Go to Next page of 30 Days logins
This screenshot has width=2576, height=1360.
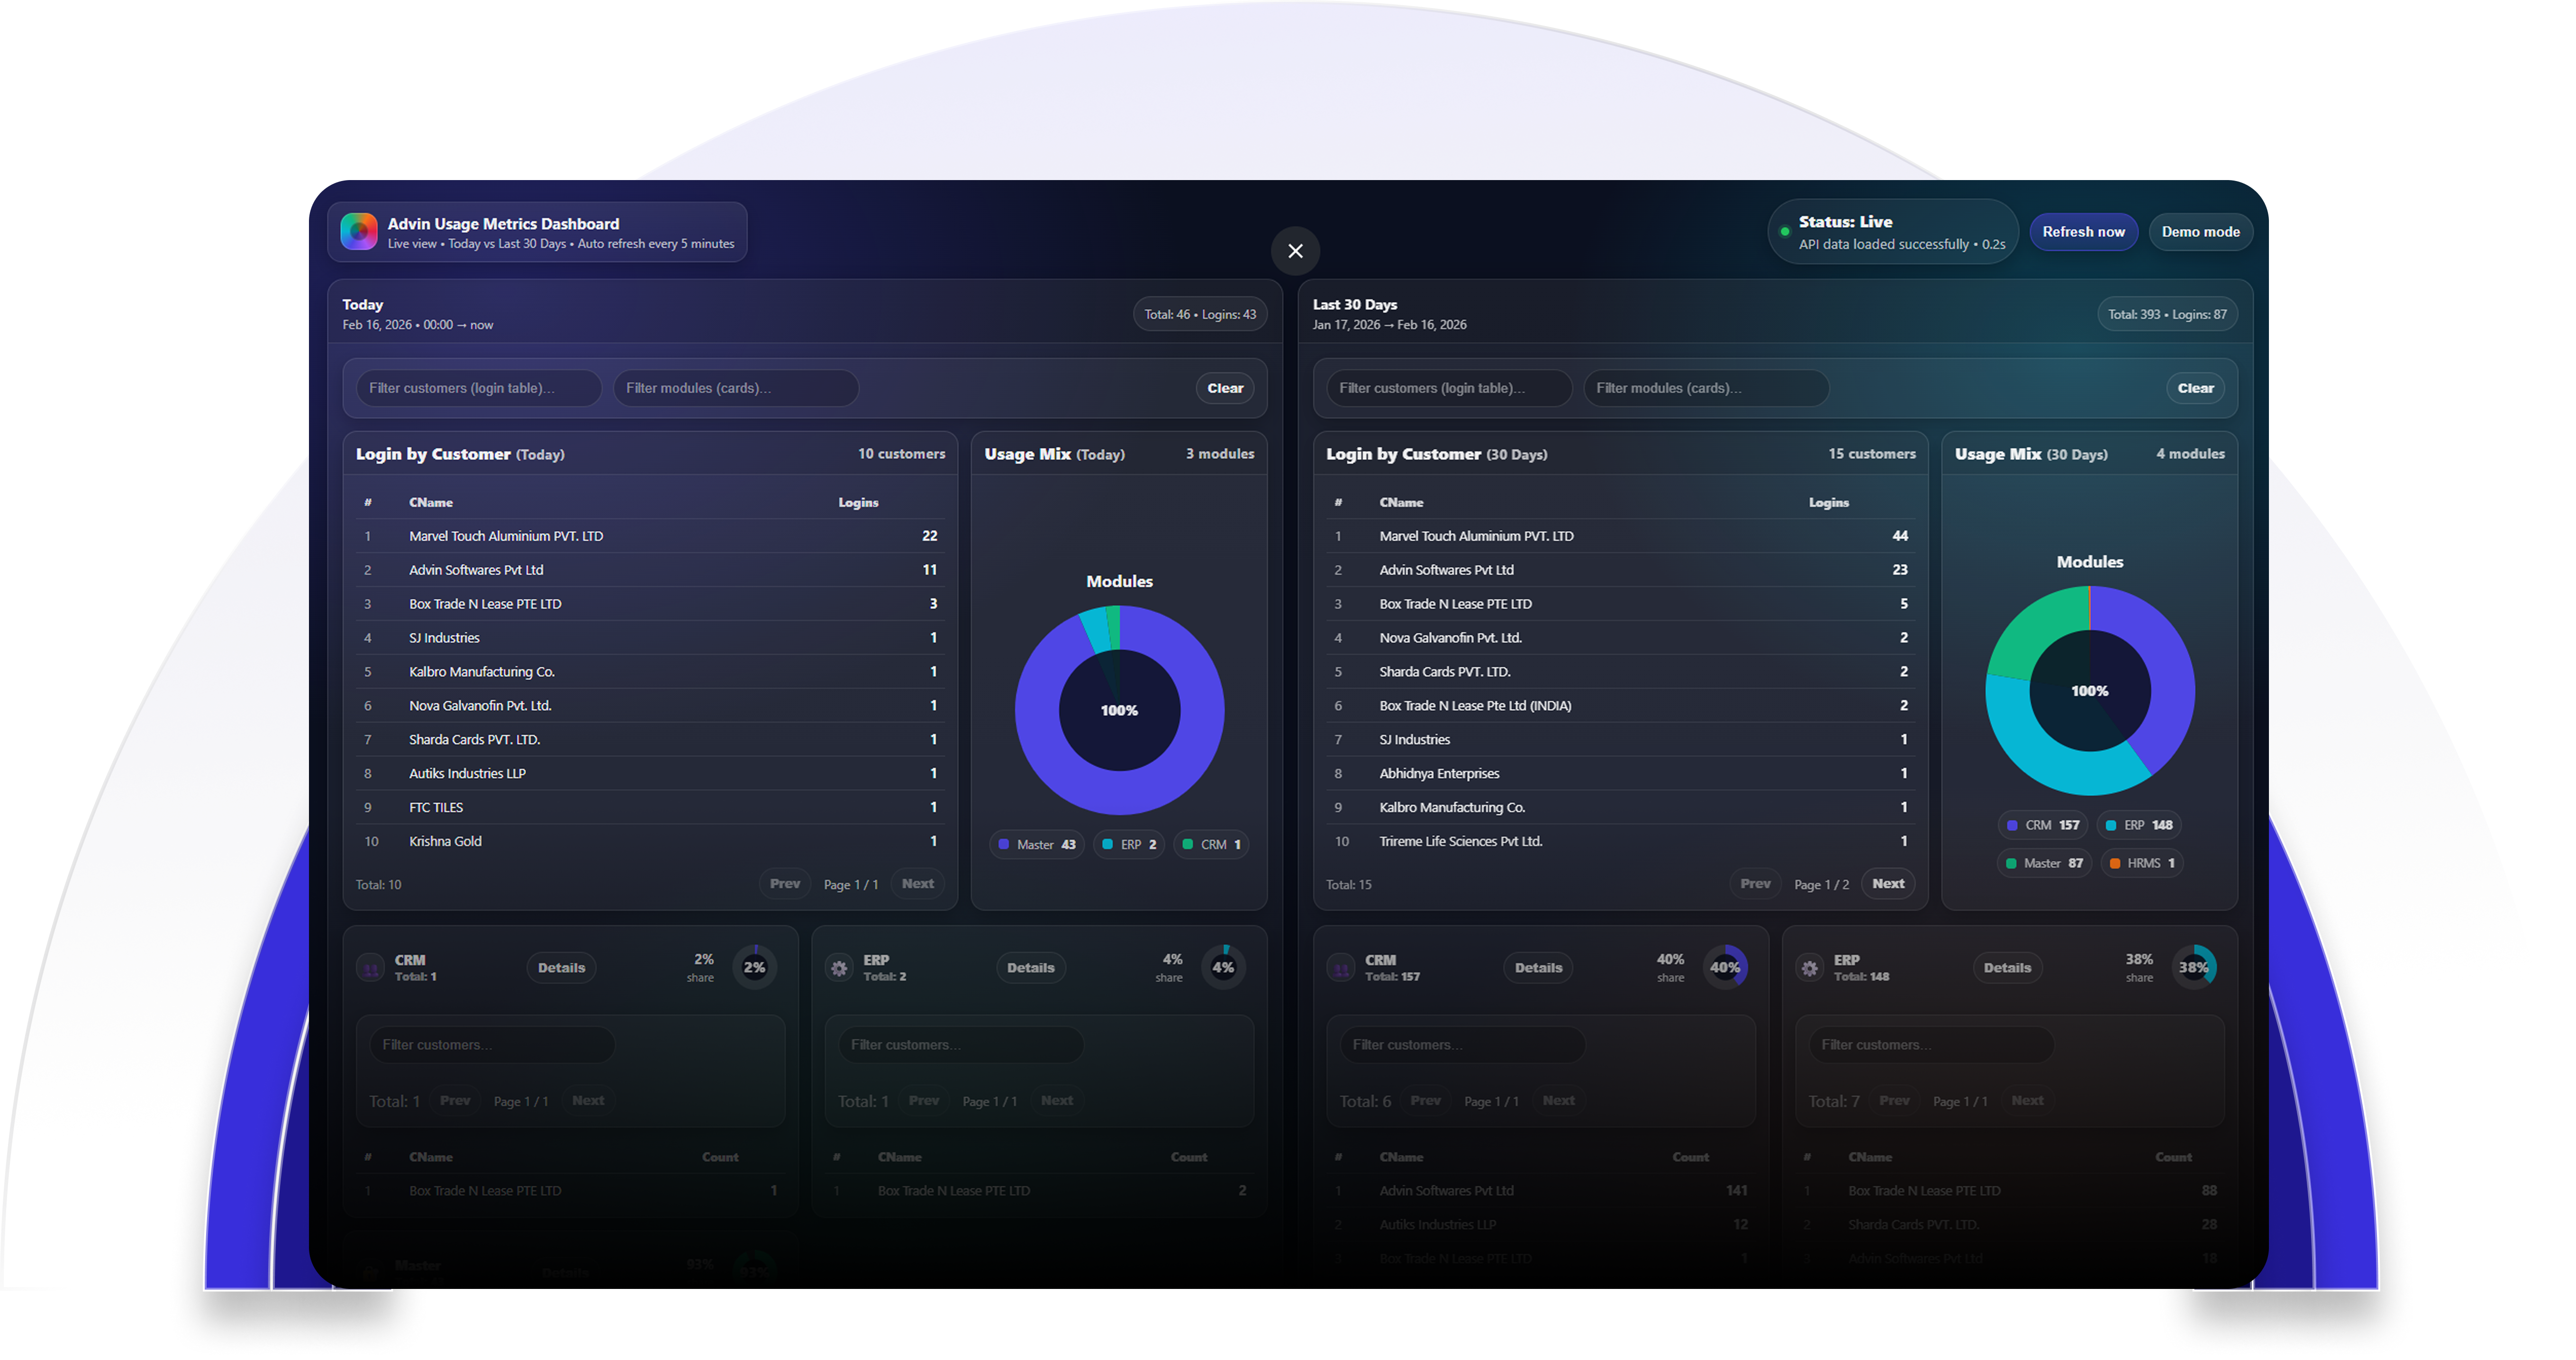pyautogui.click(x=1888, y=884)
